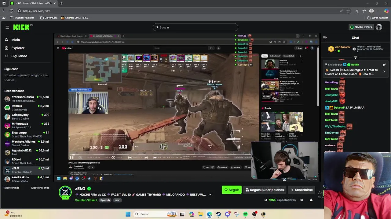Open the weather widget showing 16°C
391x219 pixels.
click(x=12, y=214)
